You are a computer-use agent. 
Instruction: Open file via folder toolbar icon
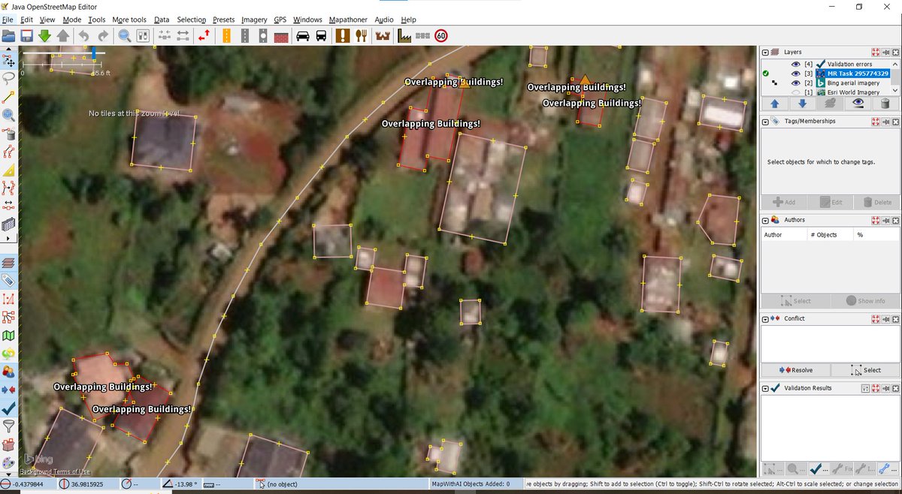8,35
